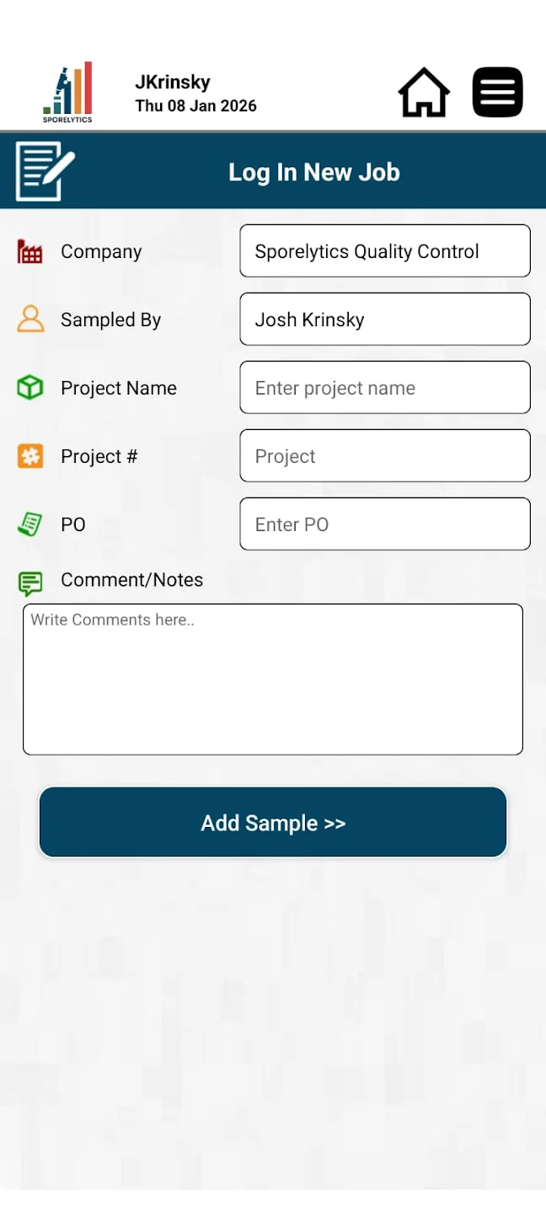Tap the Sporelytics logo
This screenshot has width=546, height=1214.
coord(68,92)
